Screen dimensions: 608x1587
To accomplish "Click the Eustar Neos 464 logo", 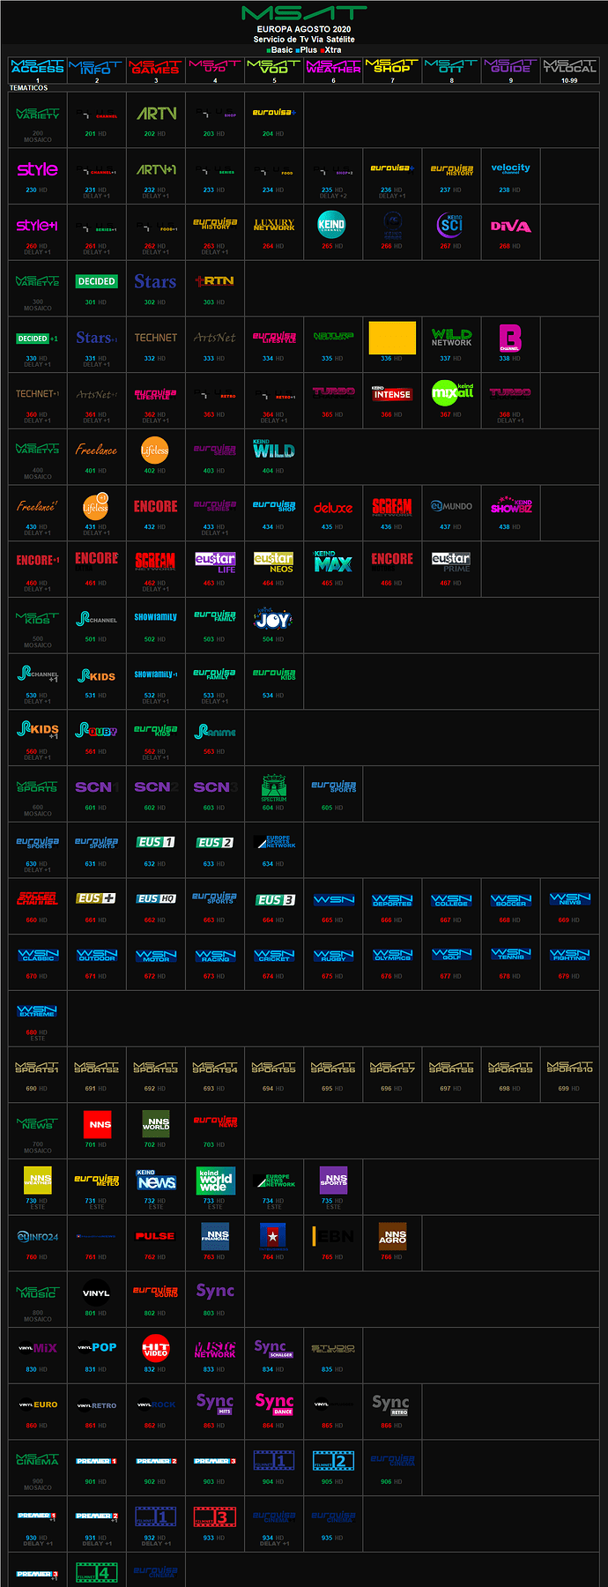I will coord(274,563).
